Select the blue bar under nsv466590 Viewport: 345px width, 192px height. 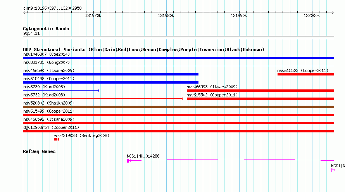coord(111,74)
